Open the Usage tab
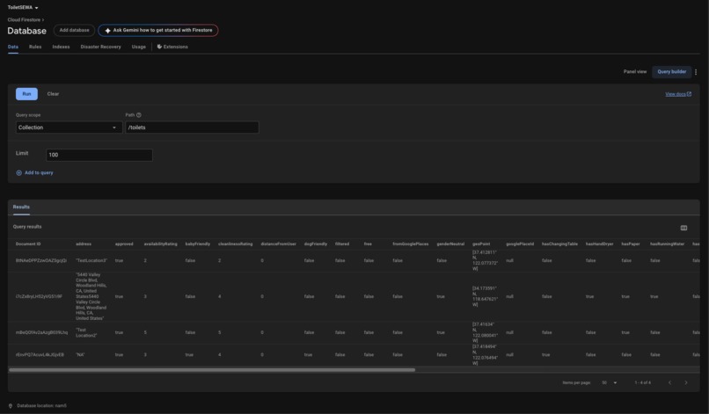The height and width of the screenshot is (414, 709). coord(139,47)
